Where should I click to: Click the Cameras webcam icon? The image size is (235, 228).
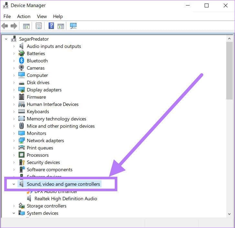21,68
